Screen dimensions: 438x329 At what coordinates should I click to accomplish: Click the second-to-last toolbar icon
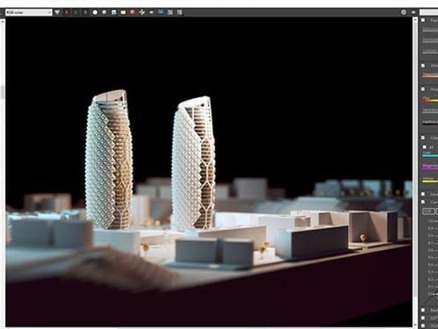tap(170, 12)
